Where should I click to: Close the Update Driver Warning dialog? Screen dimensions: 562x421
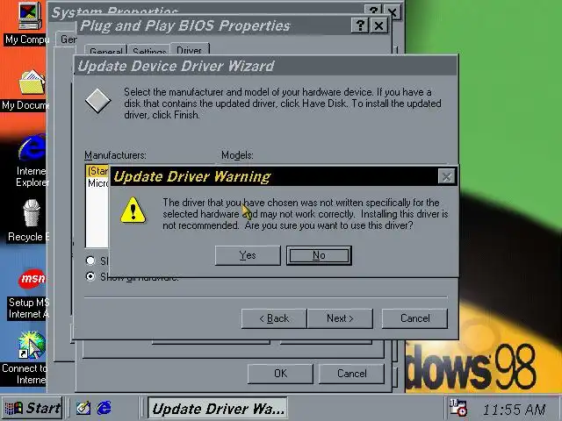click(x=446, y=176)
